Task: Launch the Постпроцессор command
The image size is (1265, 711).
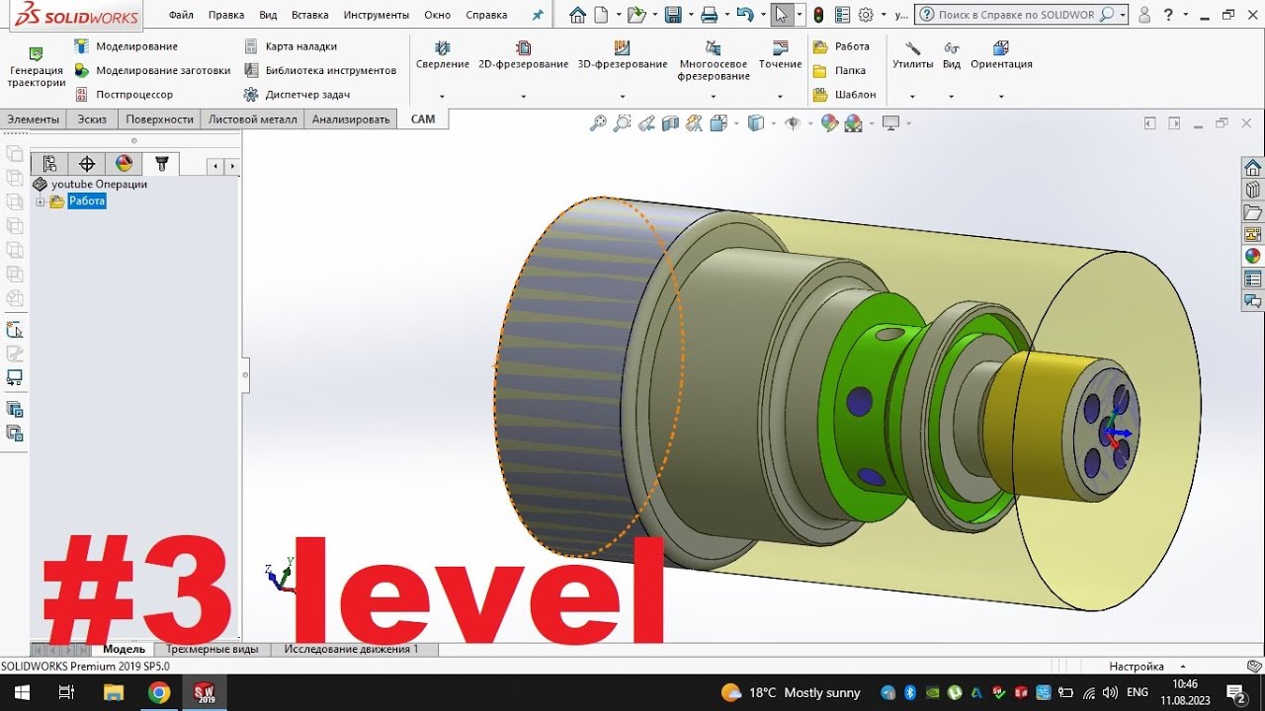Action: pyautogui.click(x=124, y=95)
